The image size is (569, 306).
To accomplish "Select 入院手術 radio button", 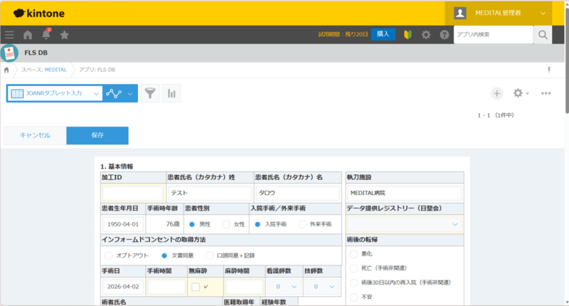I will pos(257,224).
